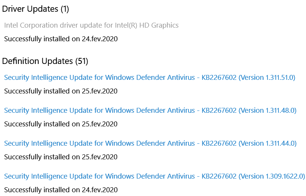This screenshot has width=306, height=196.
Task: Select install status under version 1.311.48.0
Action: click(61, 124)
